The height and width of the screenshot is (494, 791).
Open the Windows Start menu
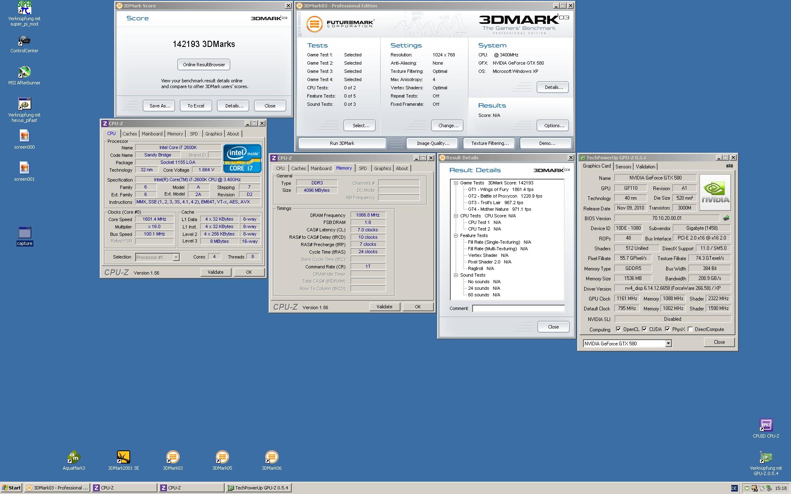coord(11,488)
